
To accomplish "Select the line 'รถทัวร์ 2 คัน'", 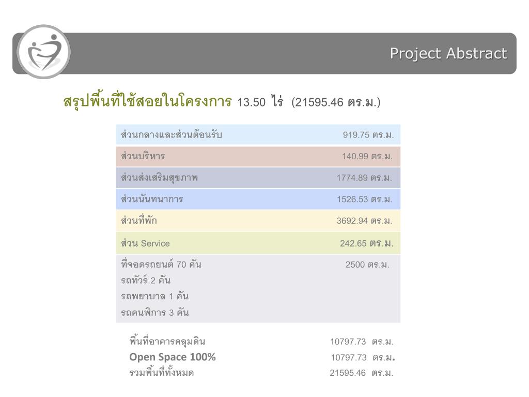I will pyautogui.click(x=146, y=280).
